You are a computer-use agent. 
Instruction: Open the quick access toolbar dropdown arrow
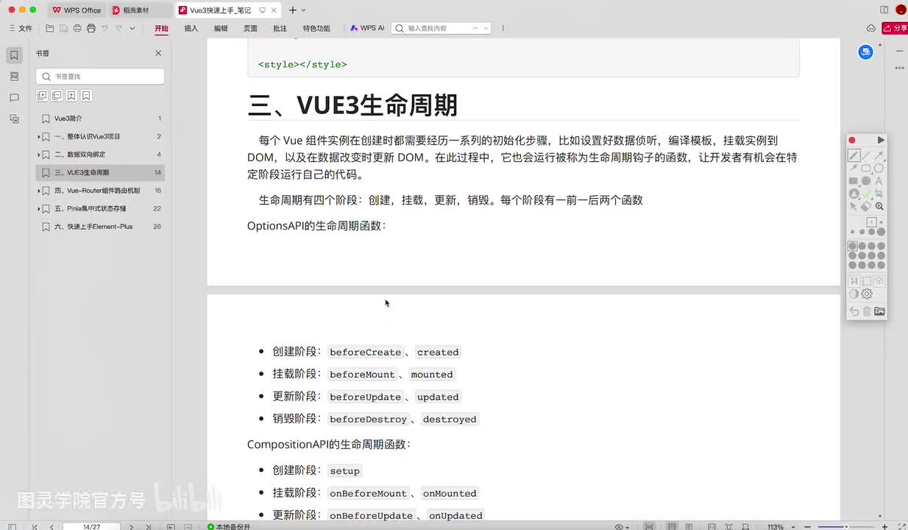132,29
